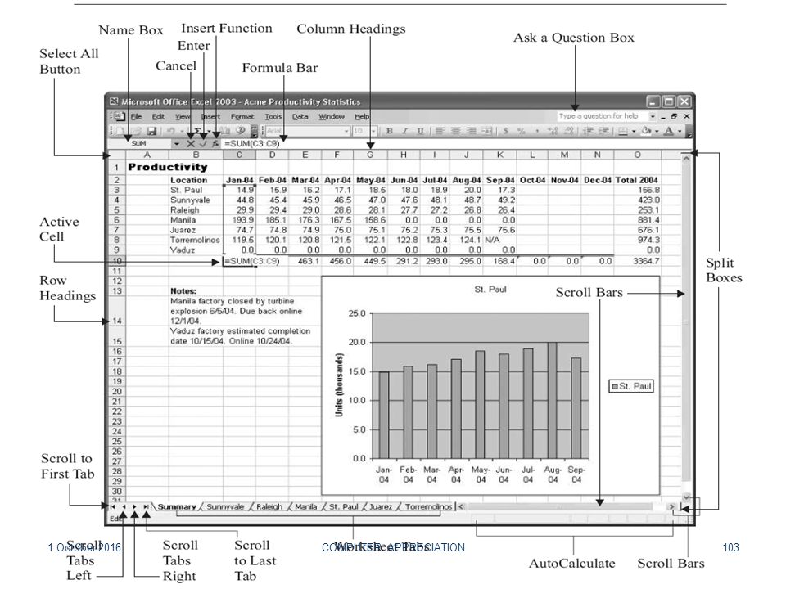Open the Font Size dropdown

pos(374,131)
